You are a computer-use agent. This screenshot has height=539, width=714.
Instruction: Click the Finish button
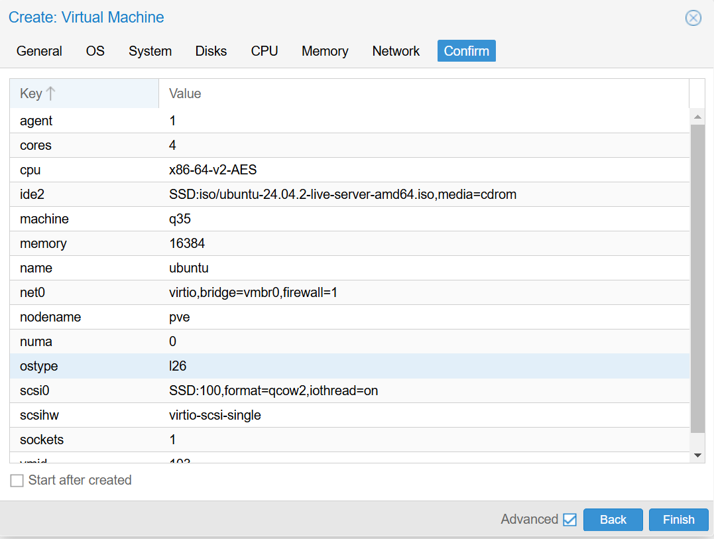click(678, 520)
